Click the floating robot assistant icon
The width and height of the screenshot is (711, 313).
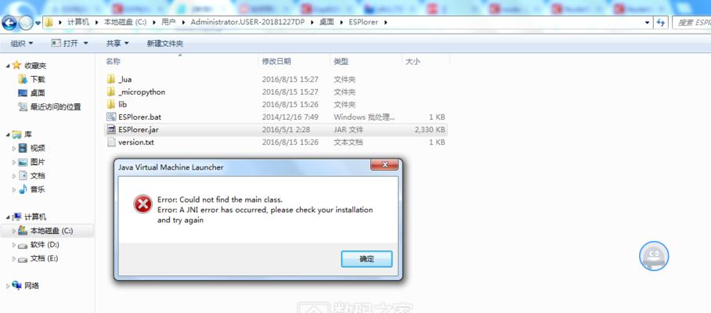click(x=654, y=256)
